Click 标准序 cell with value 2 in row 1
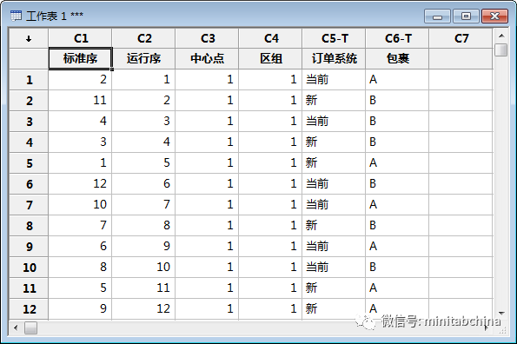The image size is (517, 344). pyautogui.click(x=80, y=79)
